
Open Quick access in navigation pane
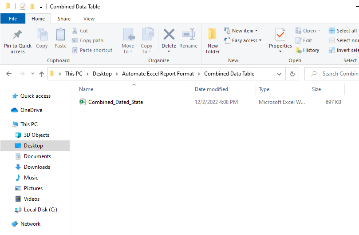pyautogui.click(x=32, y=96)
